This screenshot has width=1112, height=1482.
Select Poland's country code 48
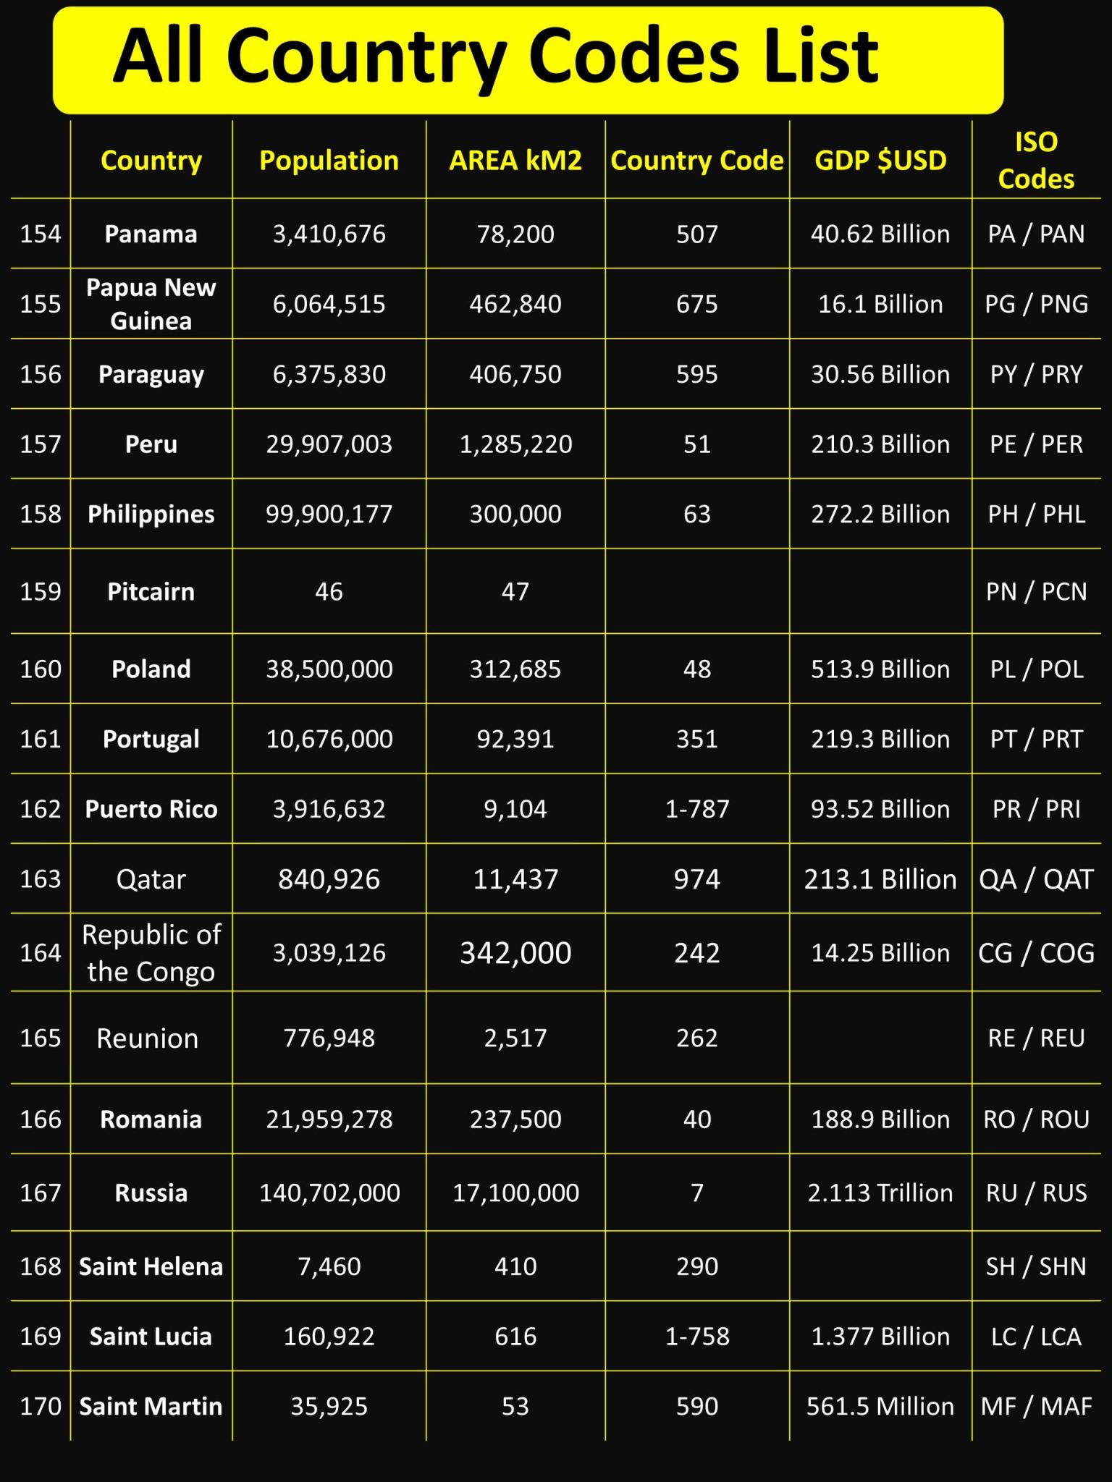(696, 669)
